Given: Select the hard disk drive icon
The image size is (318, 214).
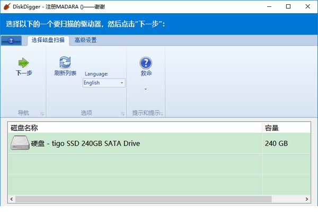Looking at the screenshot, I should click(20, 143).
